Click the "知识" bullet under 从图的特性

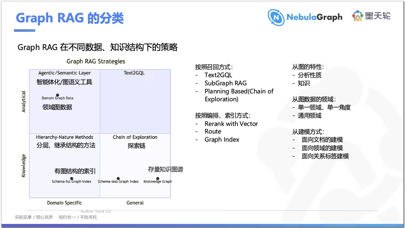pos(304,83)
